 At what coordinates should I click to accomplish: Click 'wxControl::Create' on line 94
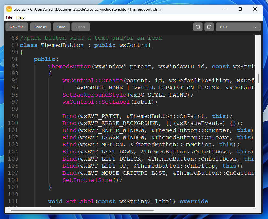click(x=92, y=81)
